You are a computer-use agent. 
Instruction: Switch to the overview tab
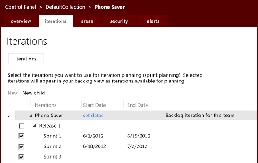(x=21, y=21)
